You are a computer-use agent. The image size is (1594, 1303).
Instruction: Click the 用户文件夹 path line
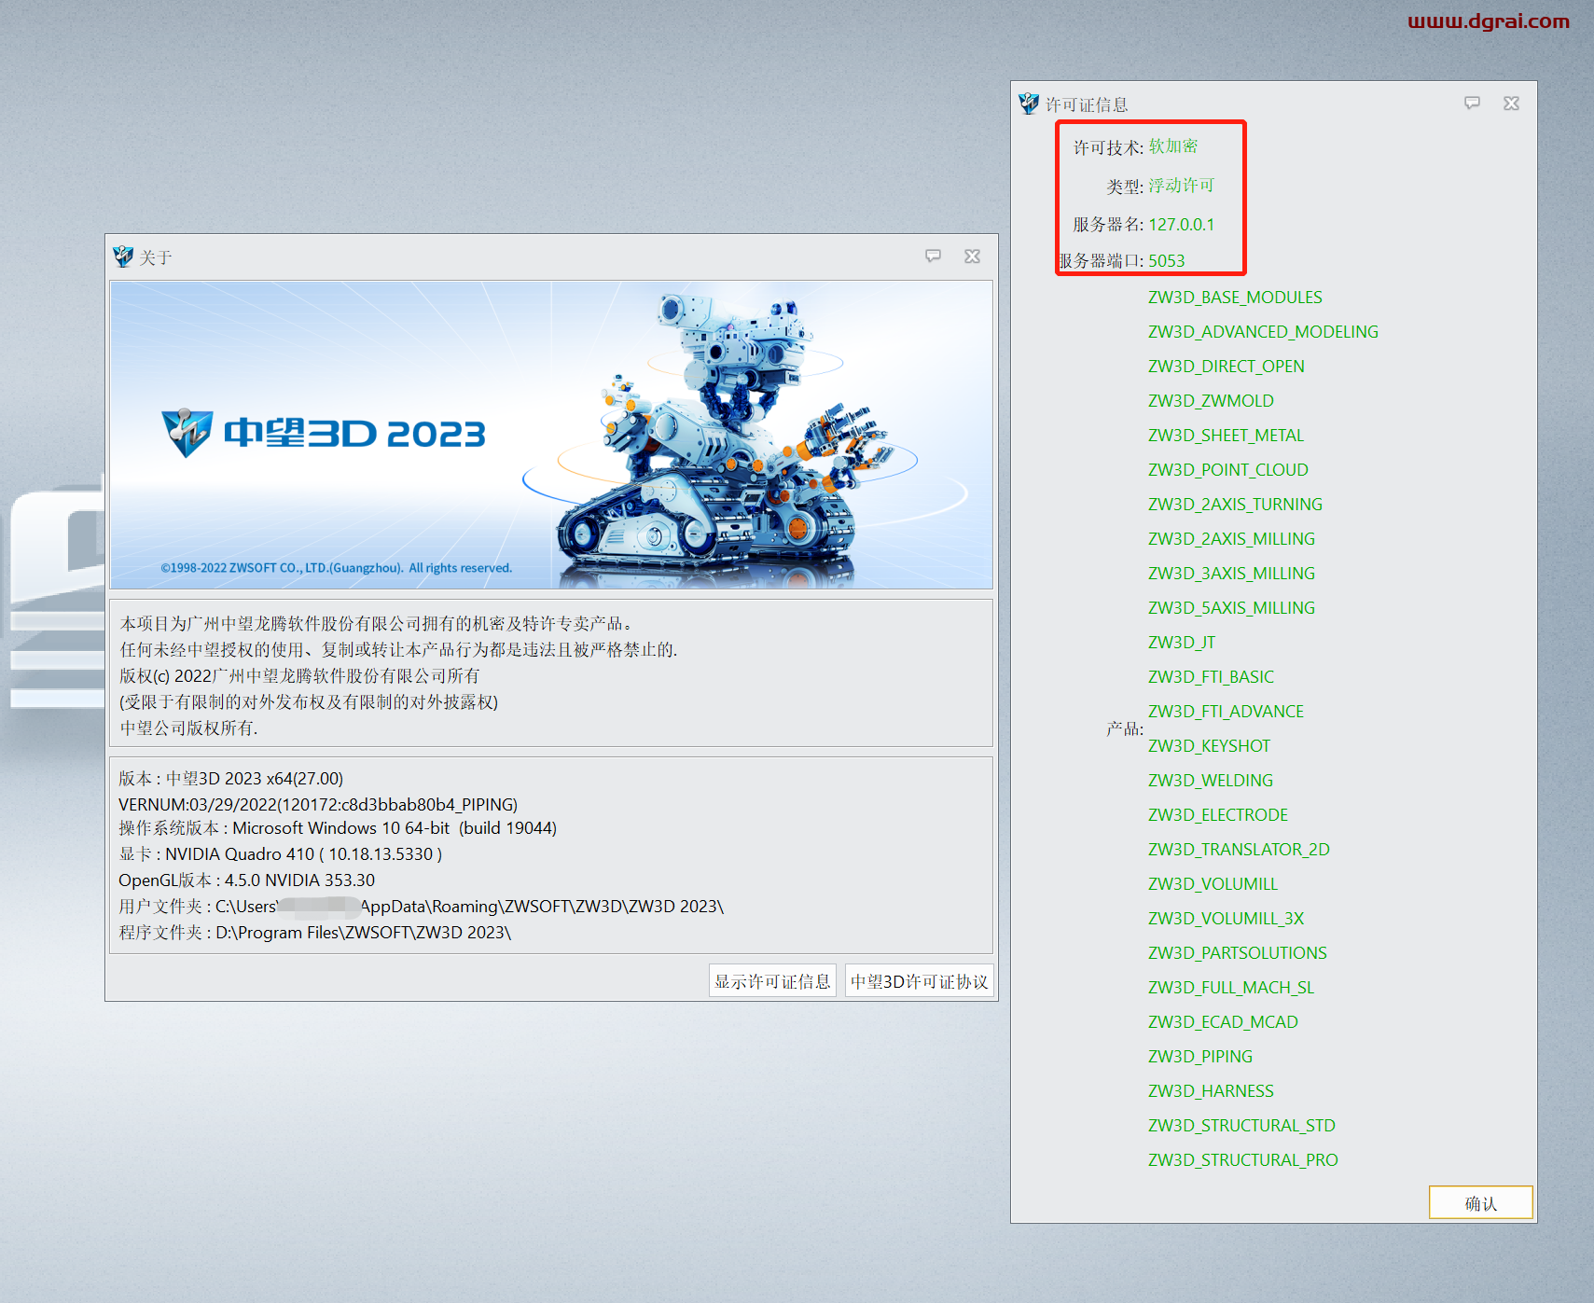click(421, 907)
